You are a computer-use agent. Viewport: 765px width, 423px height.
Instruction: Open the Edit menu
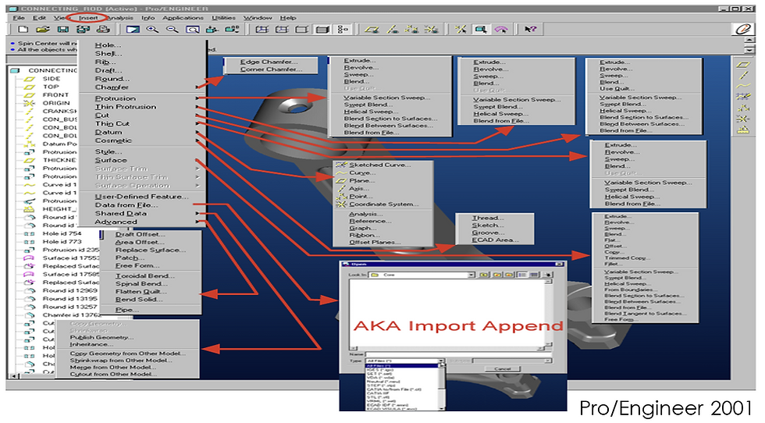click(39, 18)
